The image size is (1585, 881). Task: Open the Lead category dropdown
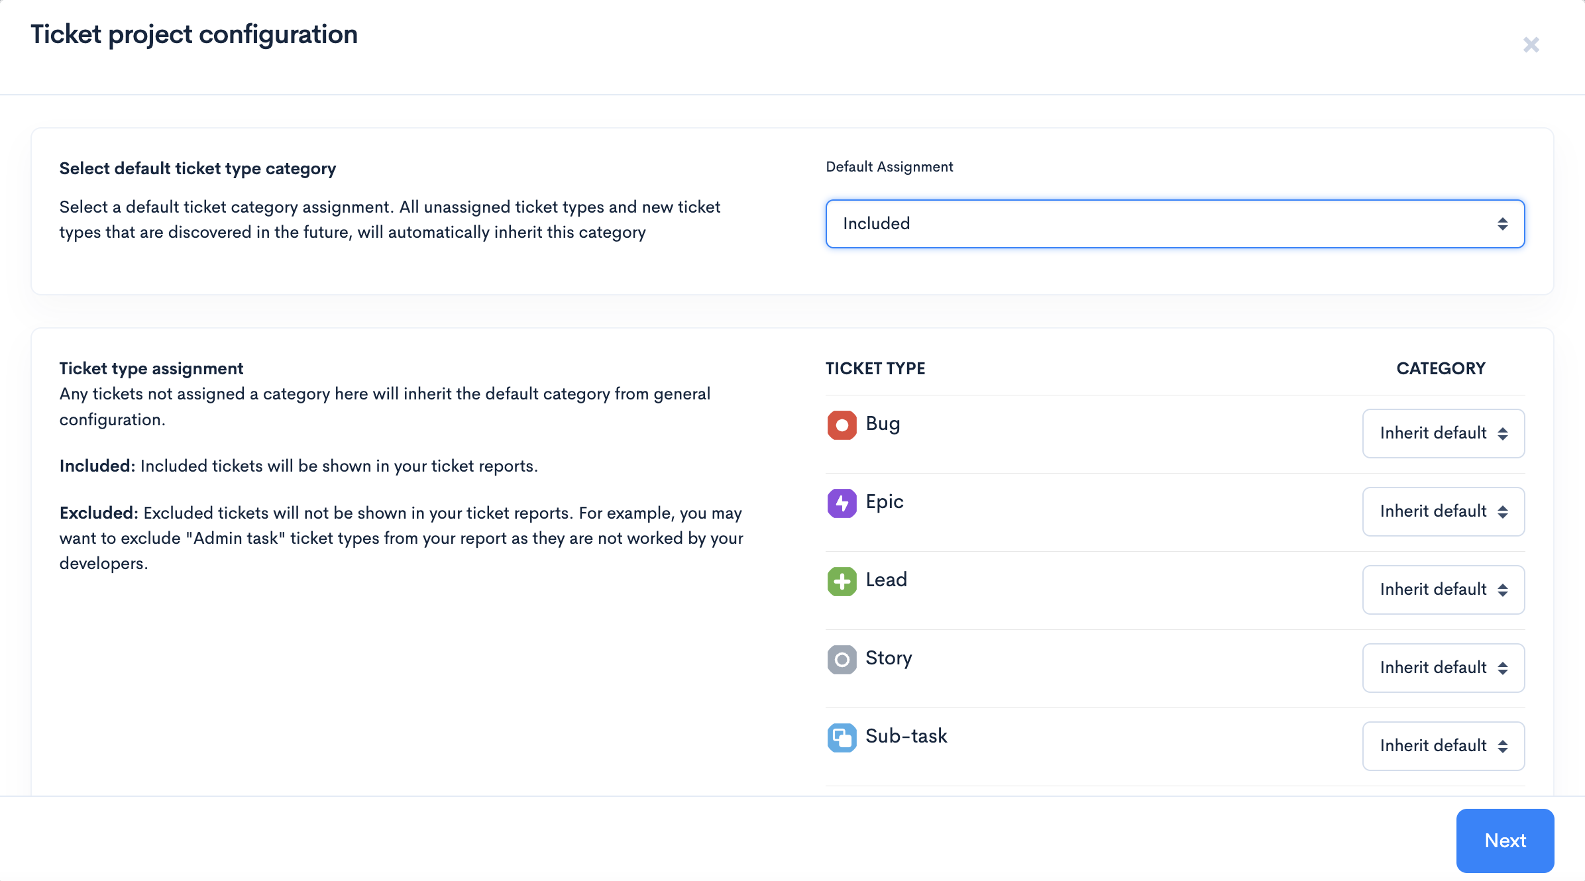tap(1443, 590)
